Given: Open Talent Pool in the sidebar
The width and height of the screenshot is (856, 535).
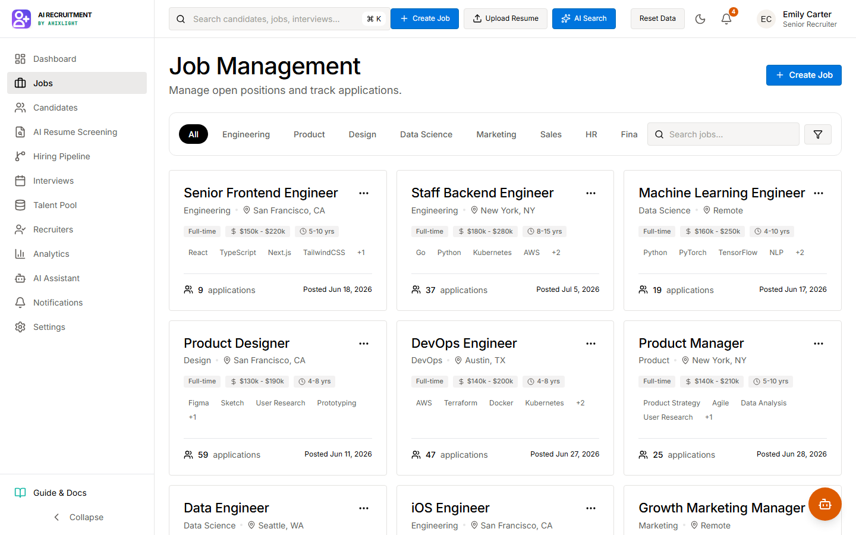Looking at the screenshot, I should pos(77,205).
